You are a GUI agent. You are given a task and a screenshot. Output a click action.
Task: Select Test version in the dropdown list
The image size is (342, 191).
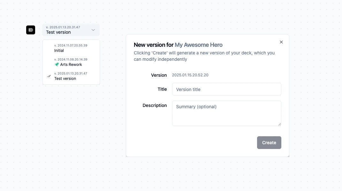click(65, 79)
